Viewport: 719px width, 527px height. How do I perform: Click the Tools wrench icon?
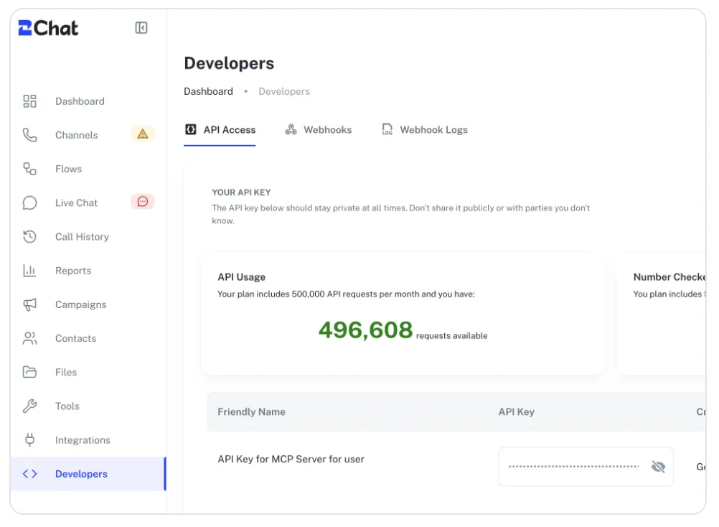(30, 406)
